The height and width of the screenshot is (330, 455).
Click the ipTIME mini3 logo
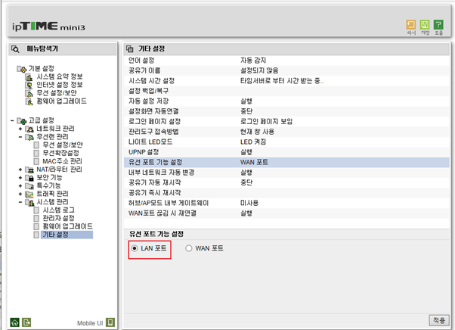pyautogui.click(x=48, y=26)
